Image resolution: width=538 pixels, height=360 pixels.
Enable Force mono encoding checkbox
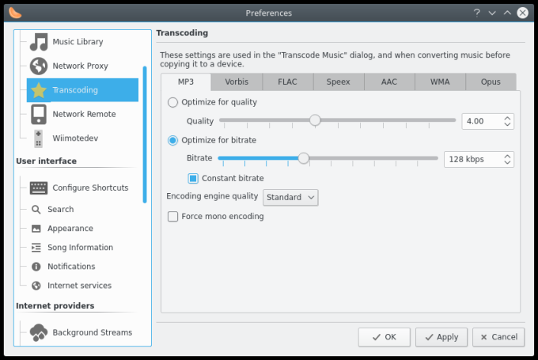(x=173, y=216)
